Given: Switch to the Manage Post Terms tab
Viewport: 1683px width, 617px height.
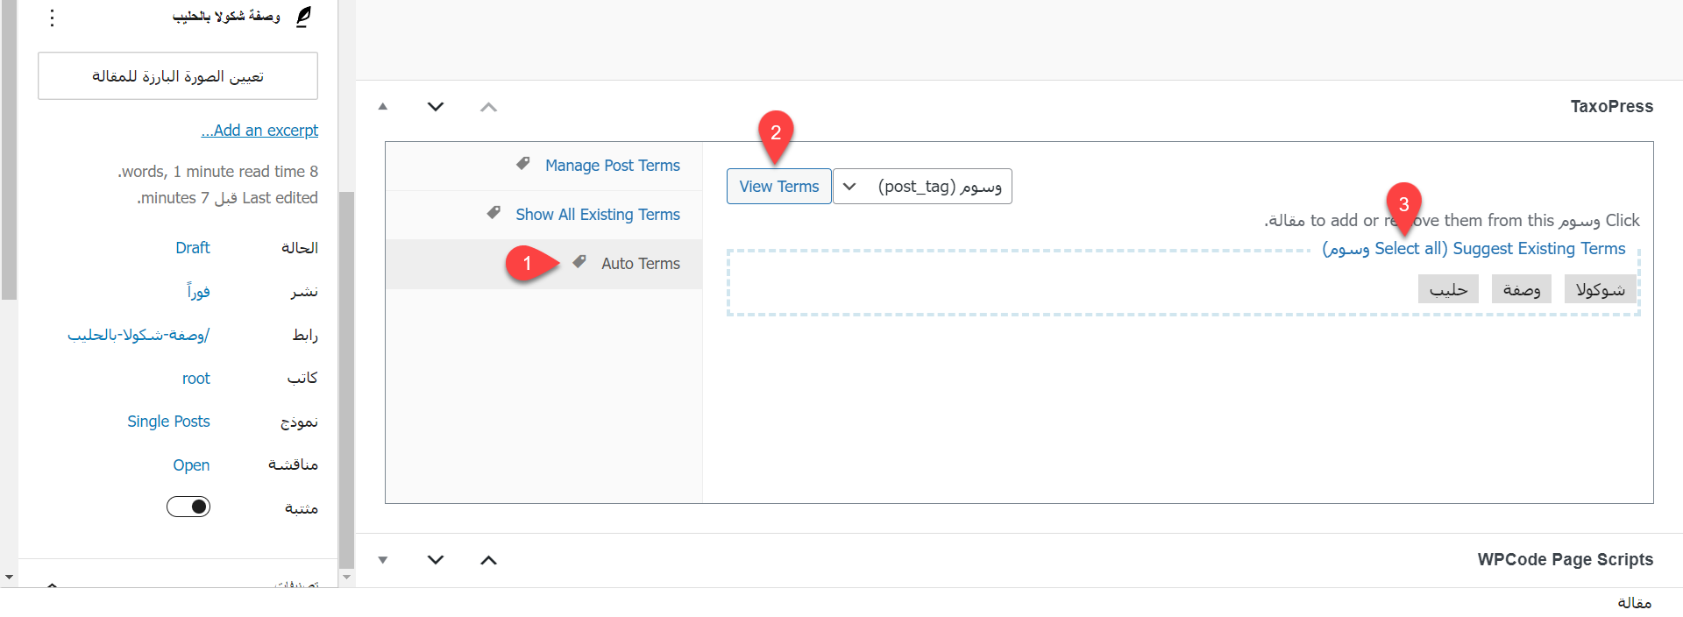Looking at the screenshot, I should click(x=612, y=166).
